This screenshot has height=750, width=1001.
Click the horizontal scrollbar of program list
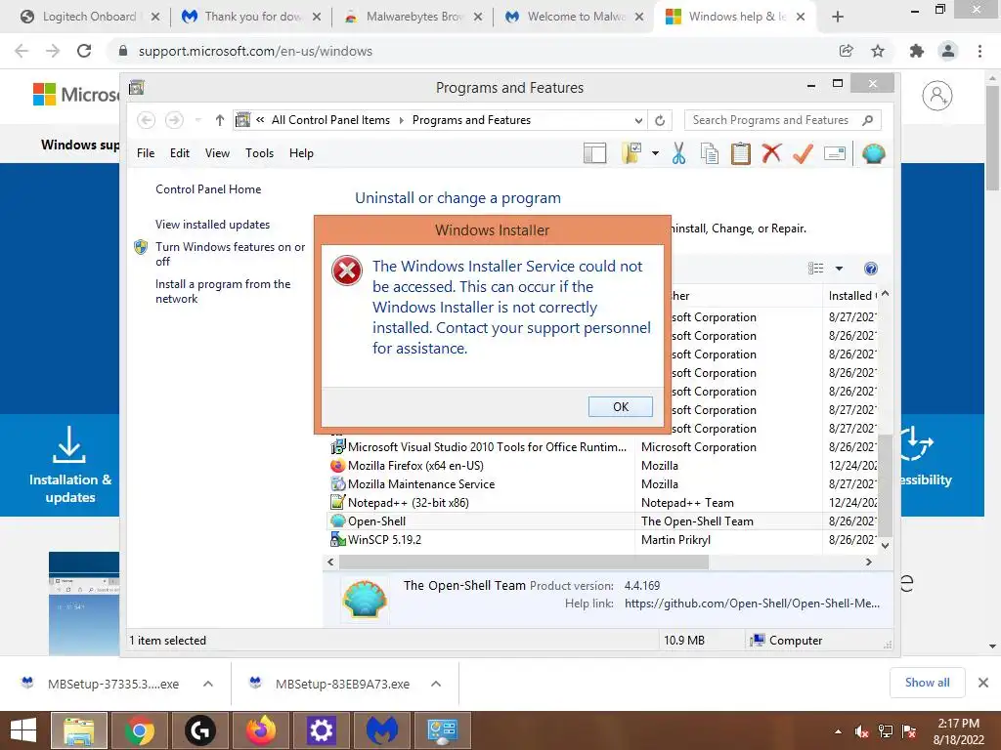524,562
